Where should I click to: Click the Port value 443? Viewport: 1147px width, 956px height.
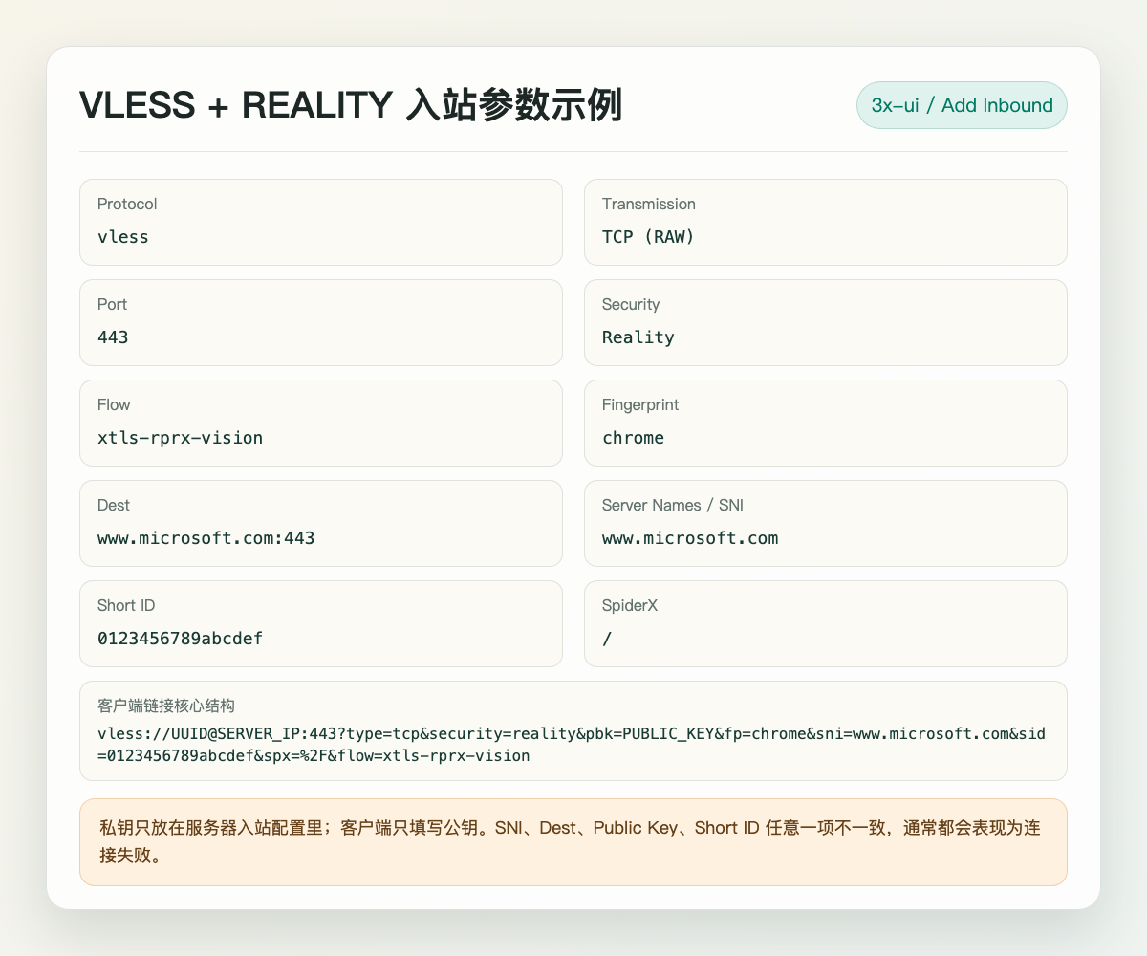point(113,337)
